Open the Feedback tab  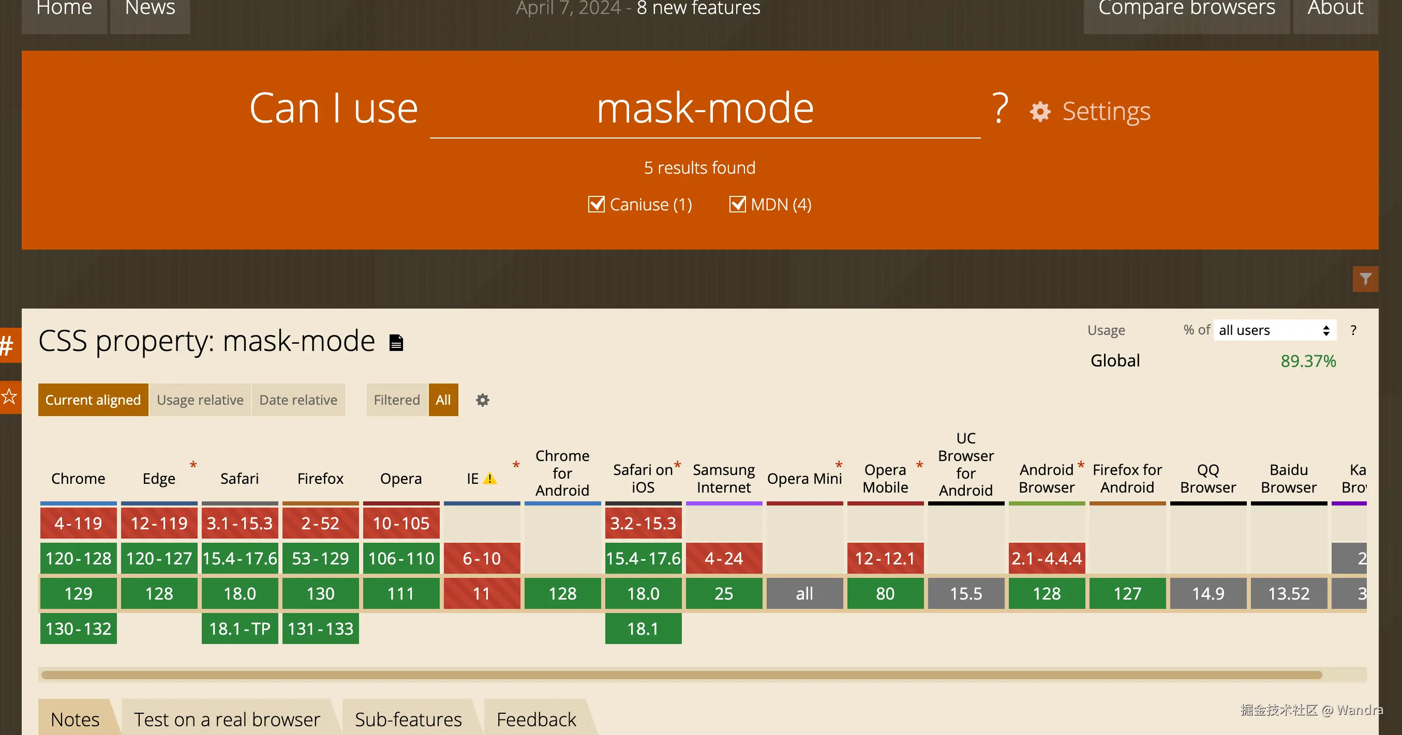point(535,718)
